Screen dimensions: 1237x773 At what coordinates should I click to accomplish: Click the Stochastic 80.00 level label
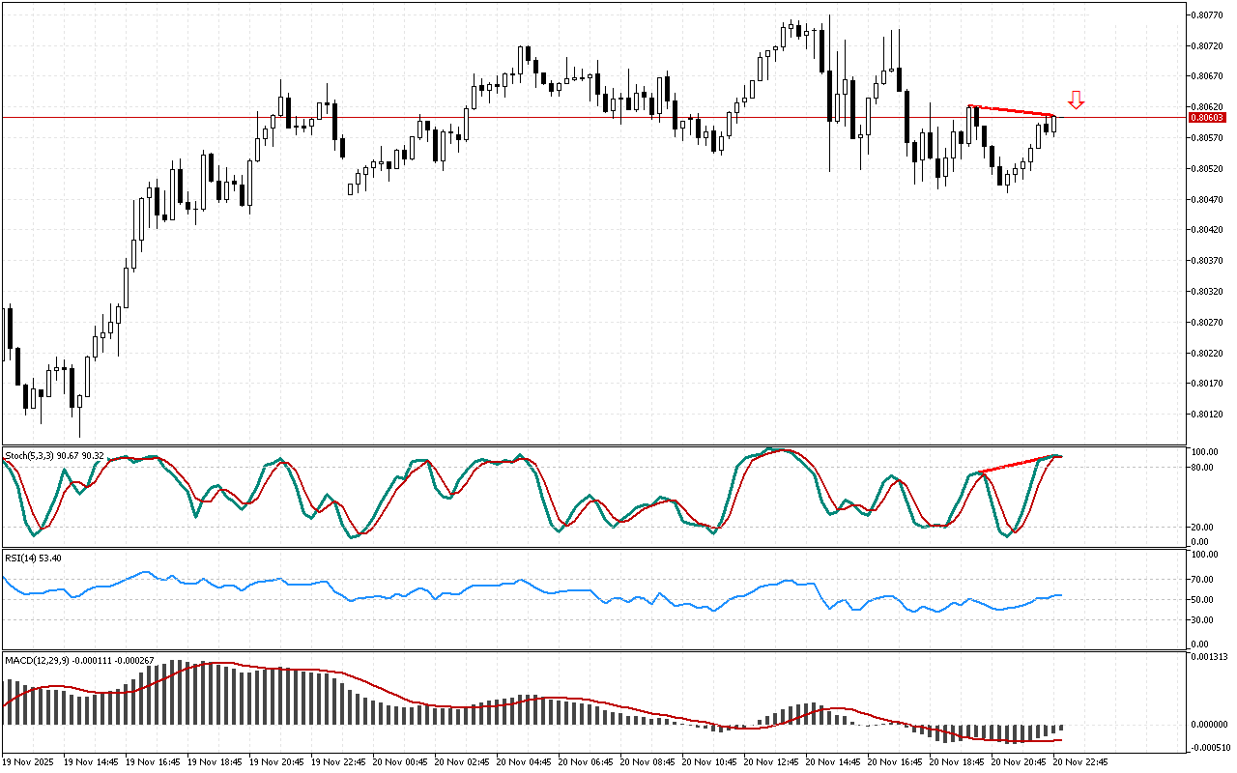pos(1201,468)
